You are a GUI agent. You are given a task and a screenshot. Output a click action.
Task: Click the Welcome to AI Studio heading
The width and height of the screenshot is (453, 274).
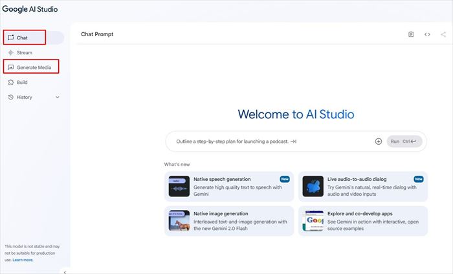click(x=296, y=114)
